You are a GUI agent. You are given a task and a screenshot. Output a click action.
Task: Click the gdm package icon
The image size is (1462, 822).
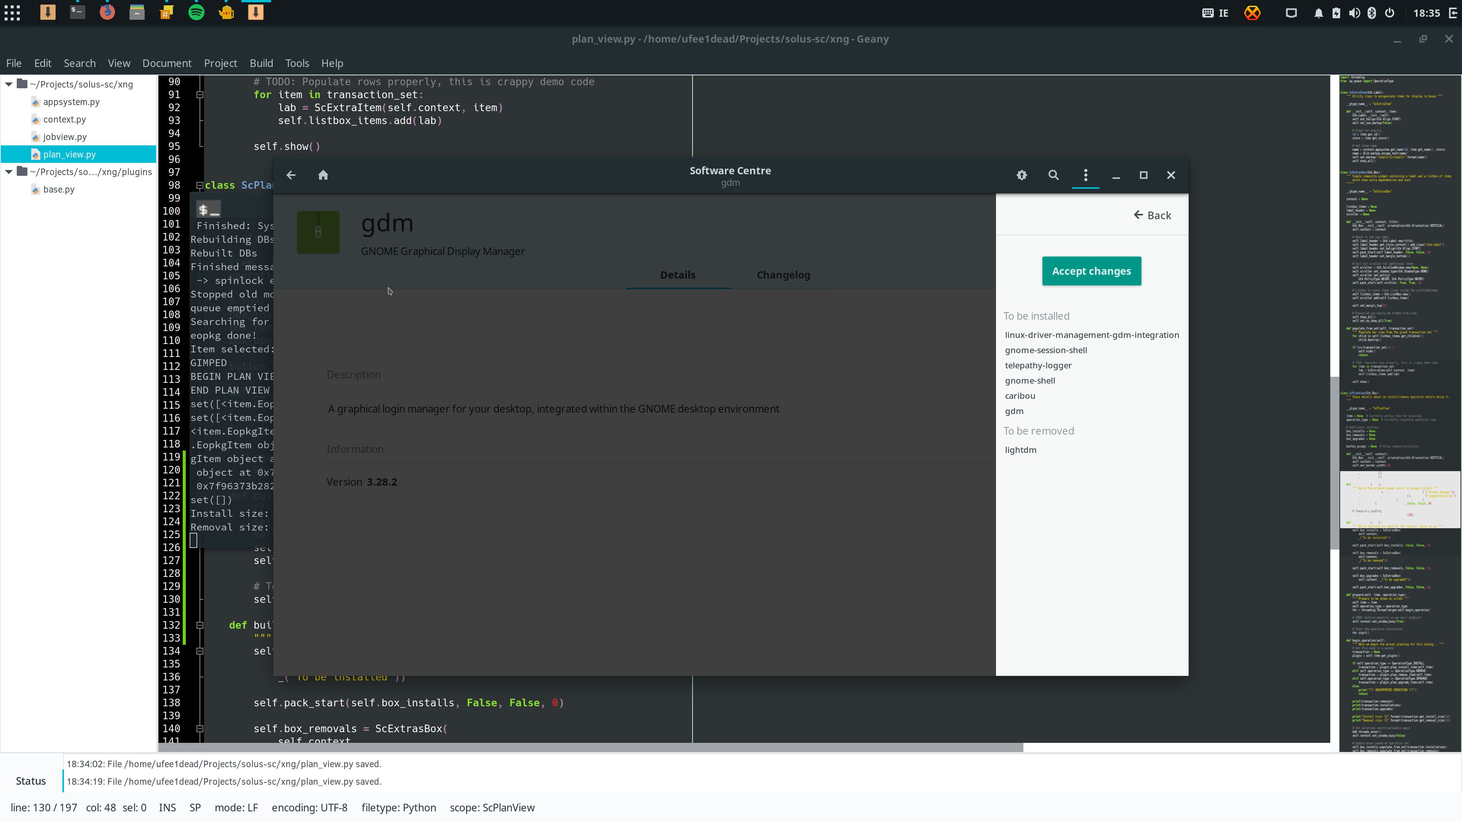[x=318, y=232]
